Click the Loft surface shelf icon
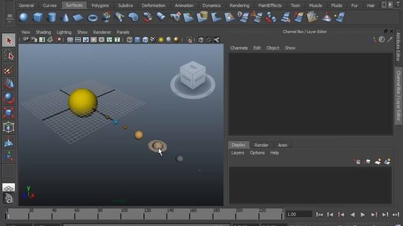 pyautogui.click(x=120, y=17)
